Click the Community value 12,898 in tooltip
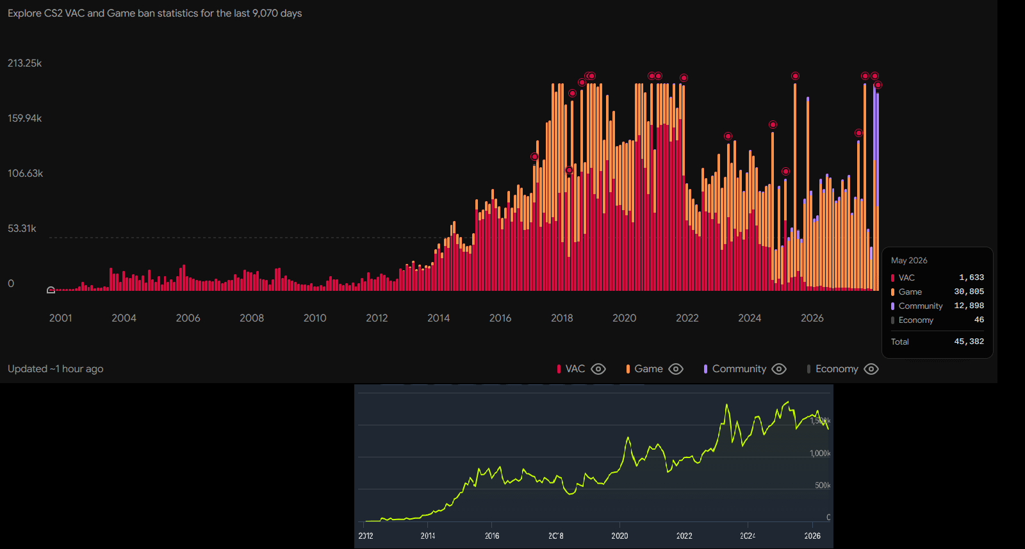The image size is (1025, 549). click(x=969, y=306)
